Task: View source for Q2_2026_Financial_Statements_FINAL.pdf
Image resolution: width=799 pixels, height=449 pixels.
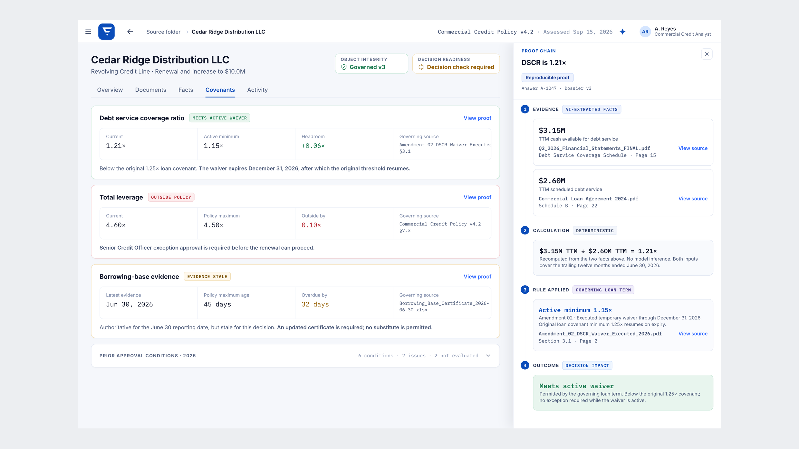Action: (693, 148)
